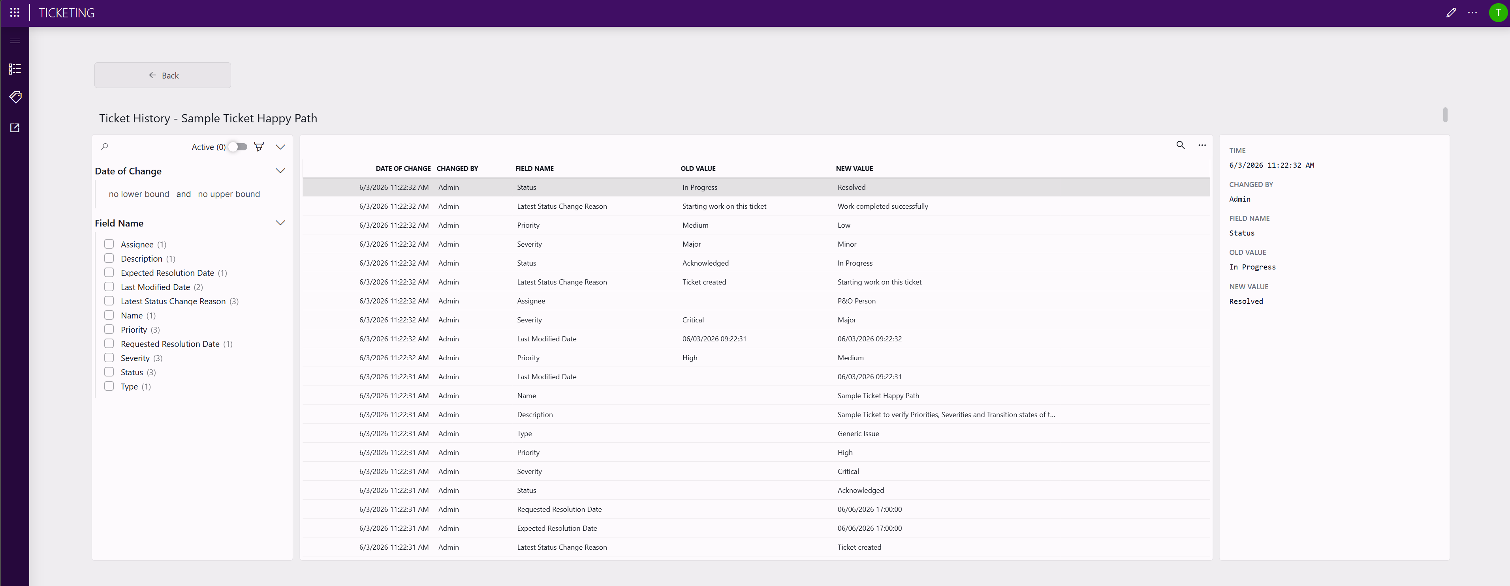Check the Requested Resolution Date filter box
The image size is (1510, 586).
point(109,344)
